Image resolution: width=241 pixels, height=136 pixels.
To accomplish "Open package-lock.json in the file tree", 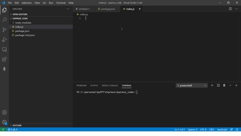I will pyautogui.click(x=41, y=35).
